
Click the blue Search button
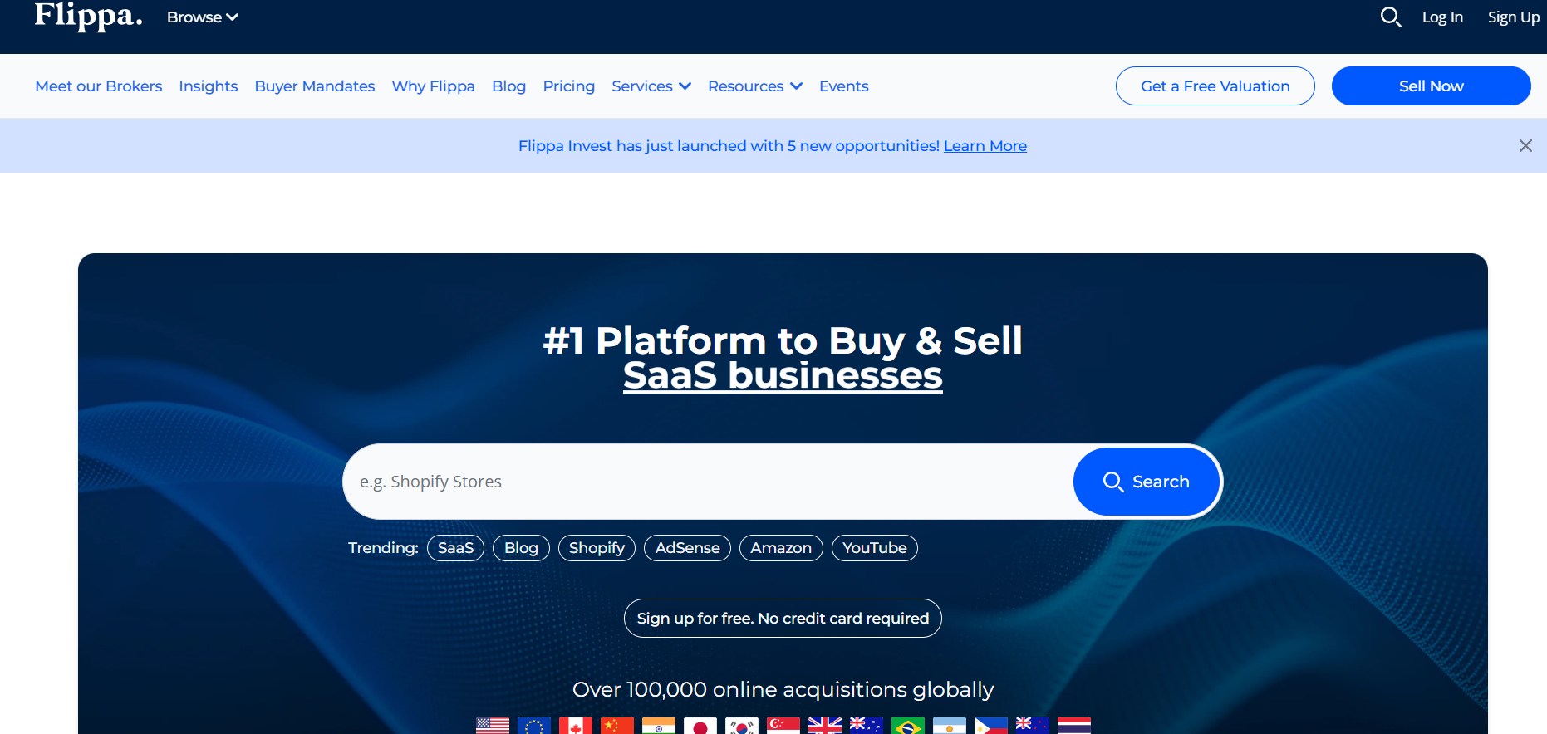click(1147, 482)
